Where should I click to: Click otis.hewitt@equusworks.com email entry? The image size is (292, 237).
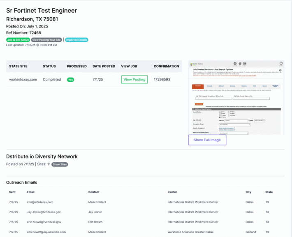click(46, 232)
